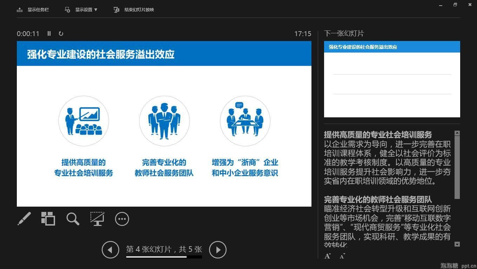Click the magnifier zoom into slide tool
Image resolution: width=477 pixels, height=269 pixels.
(x=73, y=219)
